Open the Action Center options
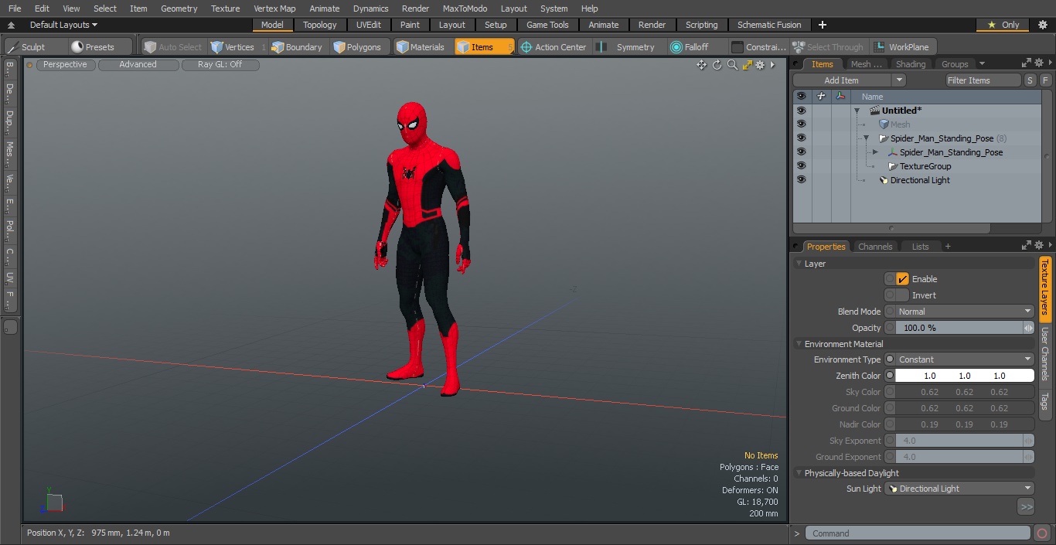This screenshot has height=545, width=1056. pyautogui.click(x=554, y=47)
